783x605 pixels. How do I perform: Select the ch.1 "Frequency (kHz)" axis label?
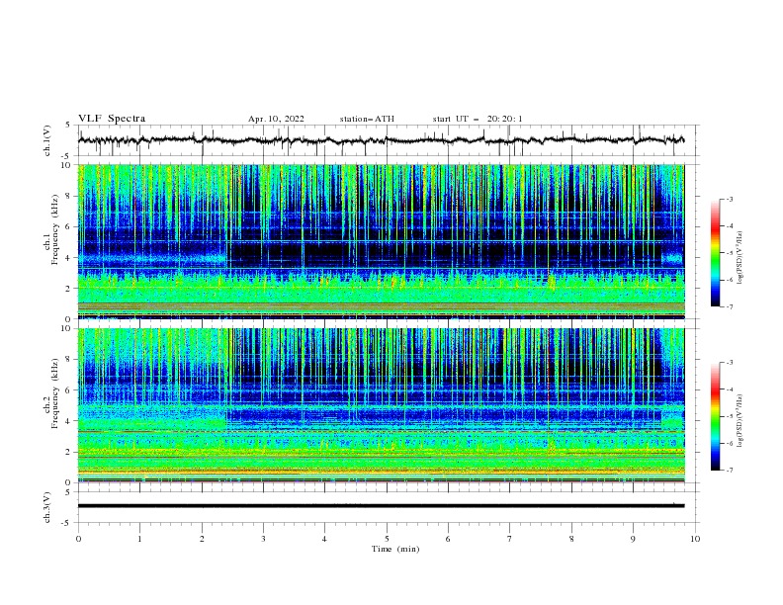point(56,229)
